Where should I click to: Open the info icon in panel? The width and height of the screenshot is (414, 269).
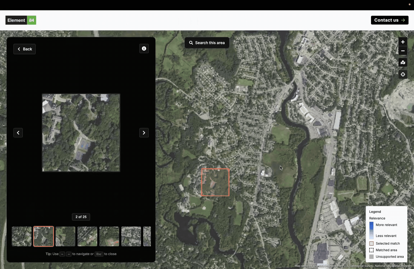point(144,49)
